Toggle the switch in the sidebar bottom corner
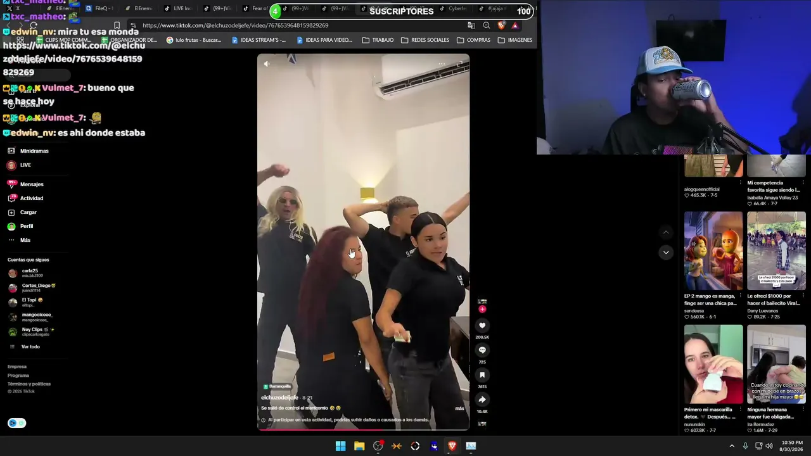 (17, 423)
